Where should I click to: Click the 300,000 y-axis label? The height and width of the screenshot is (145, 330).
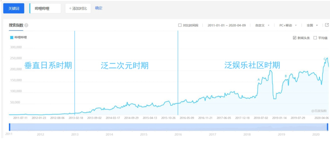tap(16, 47)
